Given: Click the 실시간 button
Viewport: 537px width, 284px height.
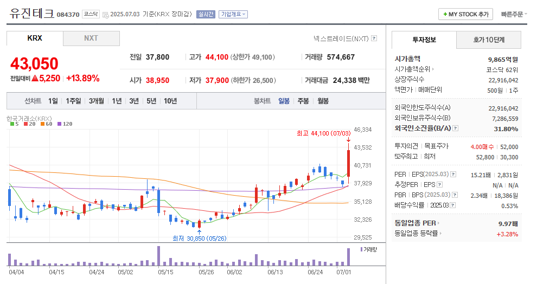Looking at the screenshot, I should click(206, 15).
